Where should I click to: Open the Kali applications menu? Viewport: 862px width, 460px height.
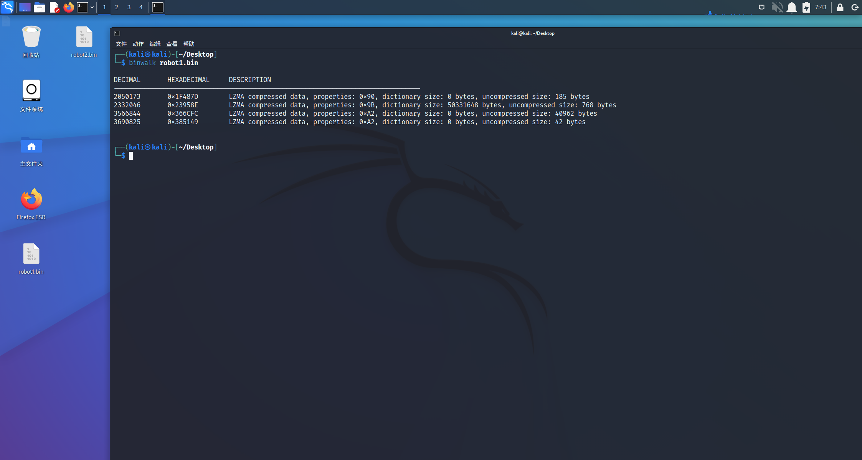(7, 7)
